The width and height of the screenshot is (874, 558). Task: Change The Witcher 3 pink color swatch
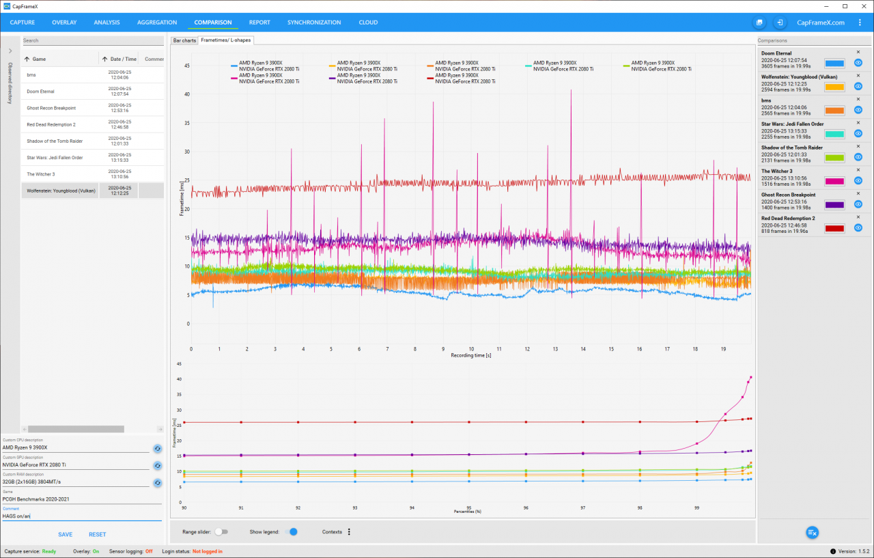point(835,181)
